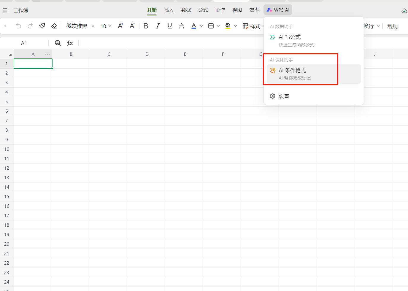Select AI 条件格式 menu entry
Viewport: 408px width, 291px height.
point(314,74)
